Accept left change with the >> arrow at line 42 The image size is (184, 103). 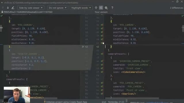[83, 47]
